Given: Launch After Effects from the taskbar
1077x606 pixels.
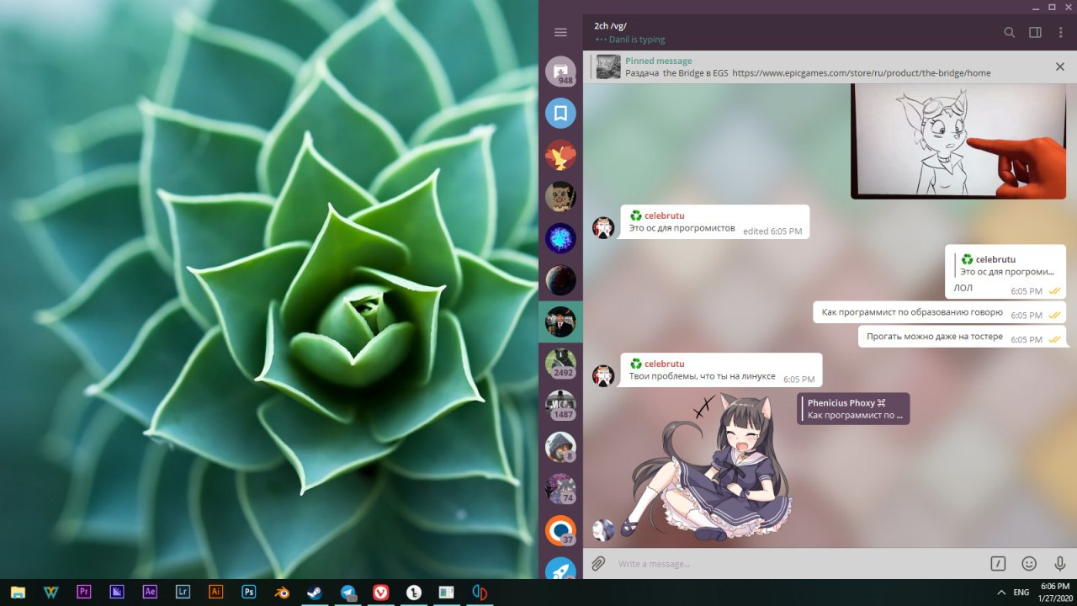Looking at the screenshot, I should [x=150, y=592].
